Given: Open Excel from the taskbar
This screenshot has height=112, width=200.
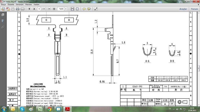Looking at the screenshot, I should click(40, 109).
